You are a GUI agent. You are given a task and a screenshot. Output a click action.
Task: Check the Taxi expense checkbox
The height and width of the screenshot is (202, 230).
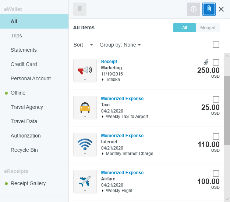point(216,99)
